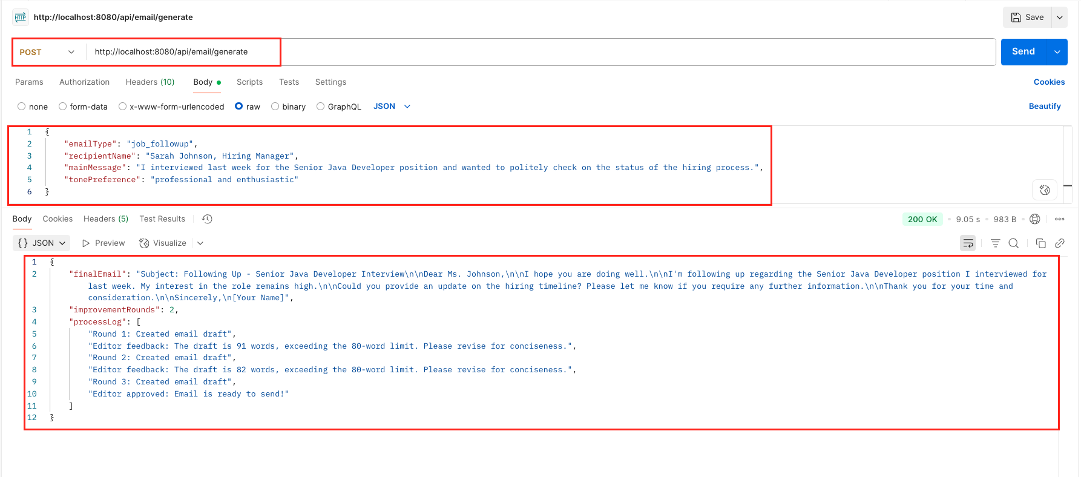Click the "improvementRounds" key in response
The height and width of the screenshot is (477, 1081).
(x=114, y=310)
